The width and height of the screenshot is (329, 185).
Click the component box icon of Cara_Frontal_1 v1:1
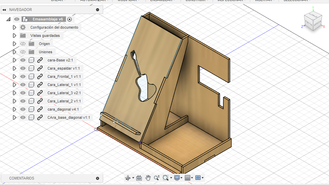point(31,76)
